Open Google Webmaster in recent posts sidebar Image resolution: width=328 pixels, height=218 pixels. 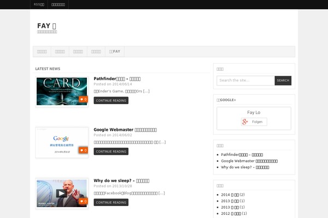tap(249, 161)
